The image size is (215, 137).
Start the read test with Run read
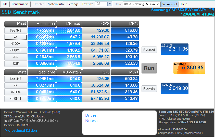(149, 50)
